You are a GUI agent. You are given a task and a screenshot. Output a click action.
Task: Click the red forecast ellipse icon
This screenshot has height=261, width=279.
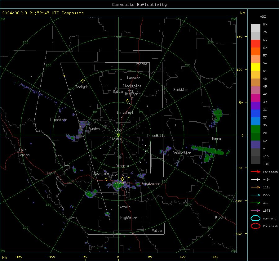[255, 226]
